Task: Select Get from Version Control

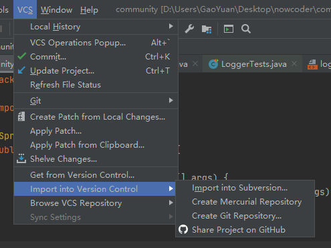Action: point(82,175)
